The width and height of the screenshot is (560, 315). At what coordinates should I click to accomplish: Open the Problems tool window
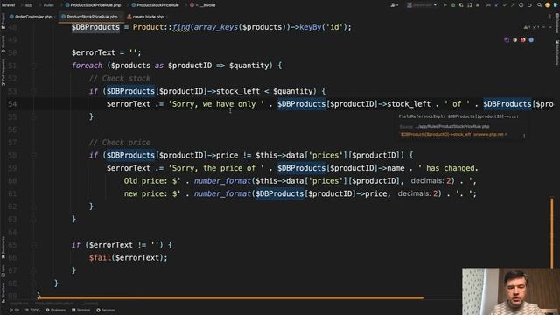(x=56, y=310)
